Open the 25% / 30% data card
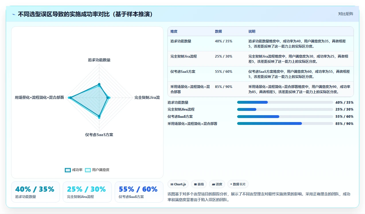This screenshot has width=365, height=214. [x=87, y=192]
